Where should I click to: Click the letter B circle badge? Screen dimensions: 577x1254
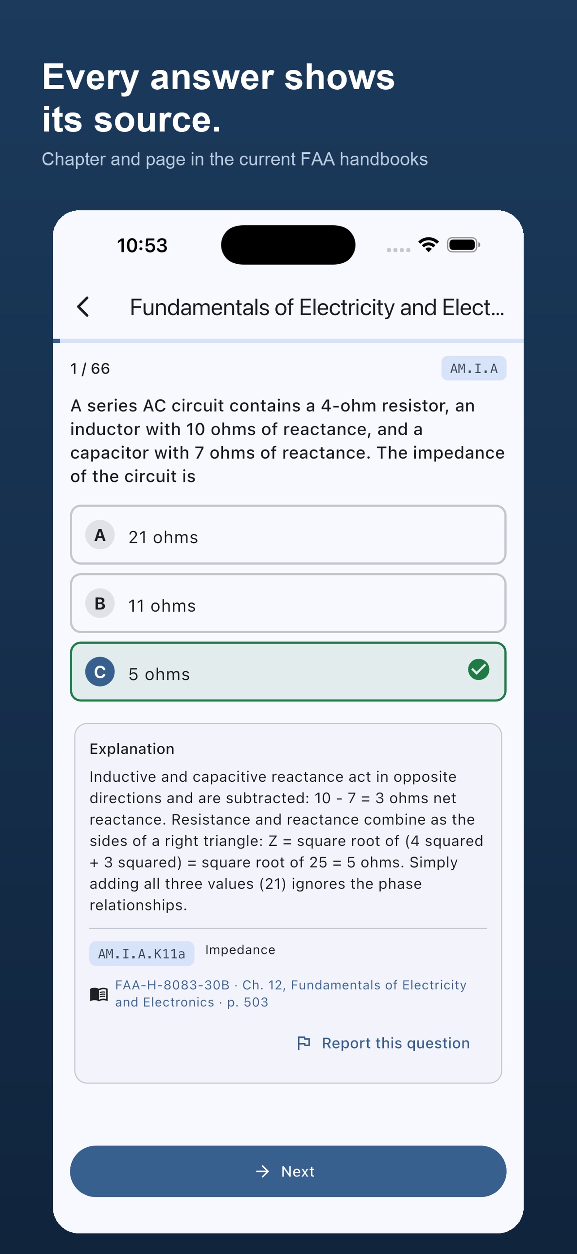[x=100, y=603]
